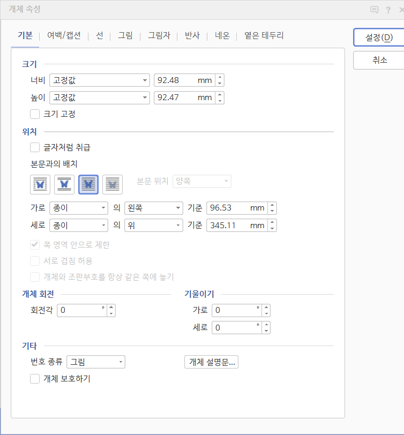Viewport: 404px width, 435px height.
Task: Enable 글자처럼 취급 checkbox
Action: pyautogui.click(x=35, y=147)
